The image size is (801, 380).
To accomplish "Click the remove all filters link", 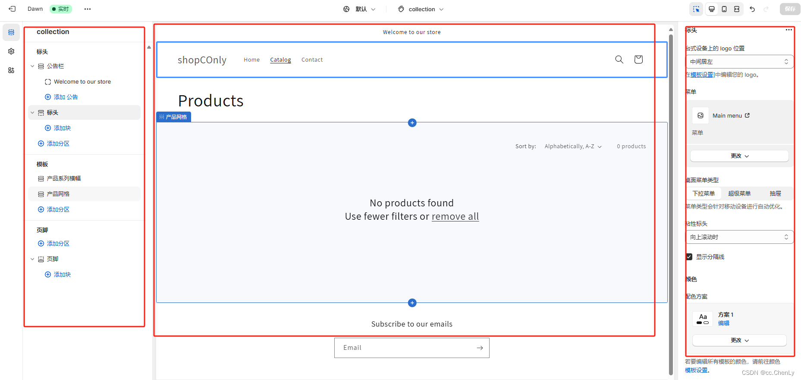I will point(455,216).
